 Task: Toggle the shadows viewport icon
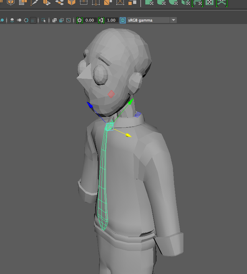12,20
